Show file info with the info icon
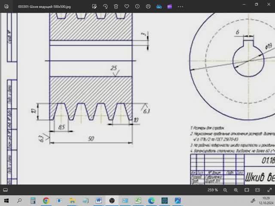Viewport: 275px width, 206px height. (x=137, y=6)
